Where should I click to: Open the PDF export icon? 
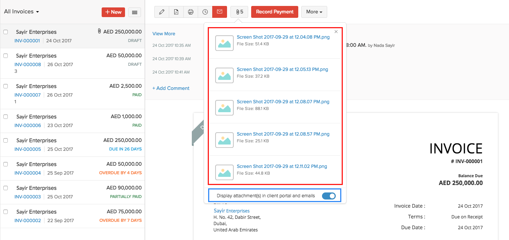[176, 12]
